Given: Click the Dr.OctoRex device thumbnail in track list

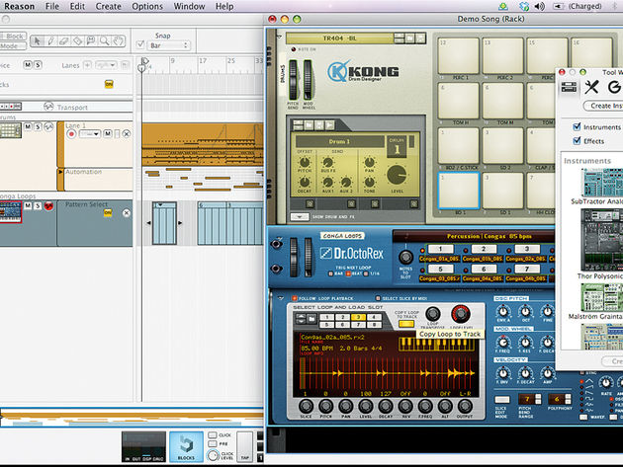Looking at the screenshot, I should (11, 212).
